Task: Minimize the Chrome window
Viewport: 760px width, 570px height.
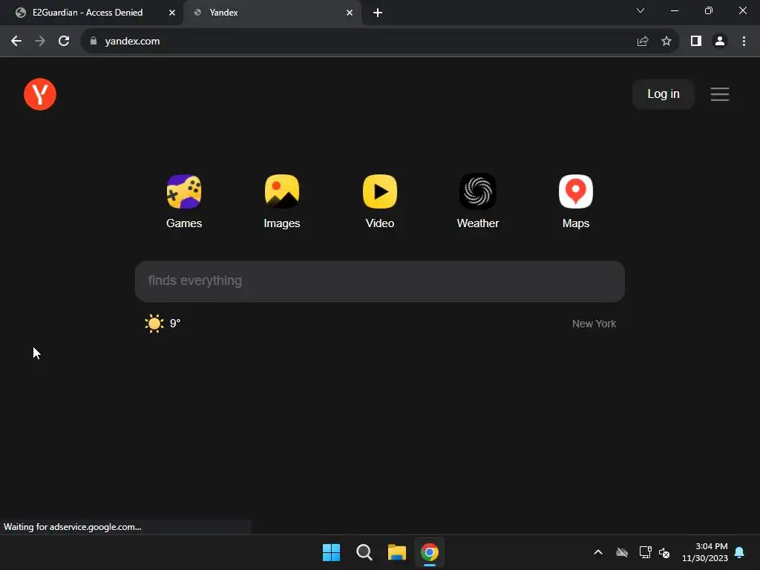Action: pos(675,10)
